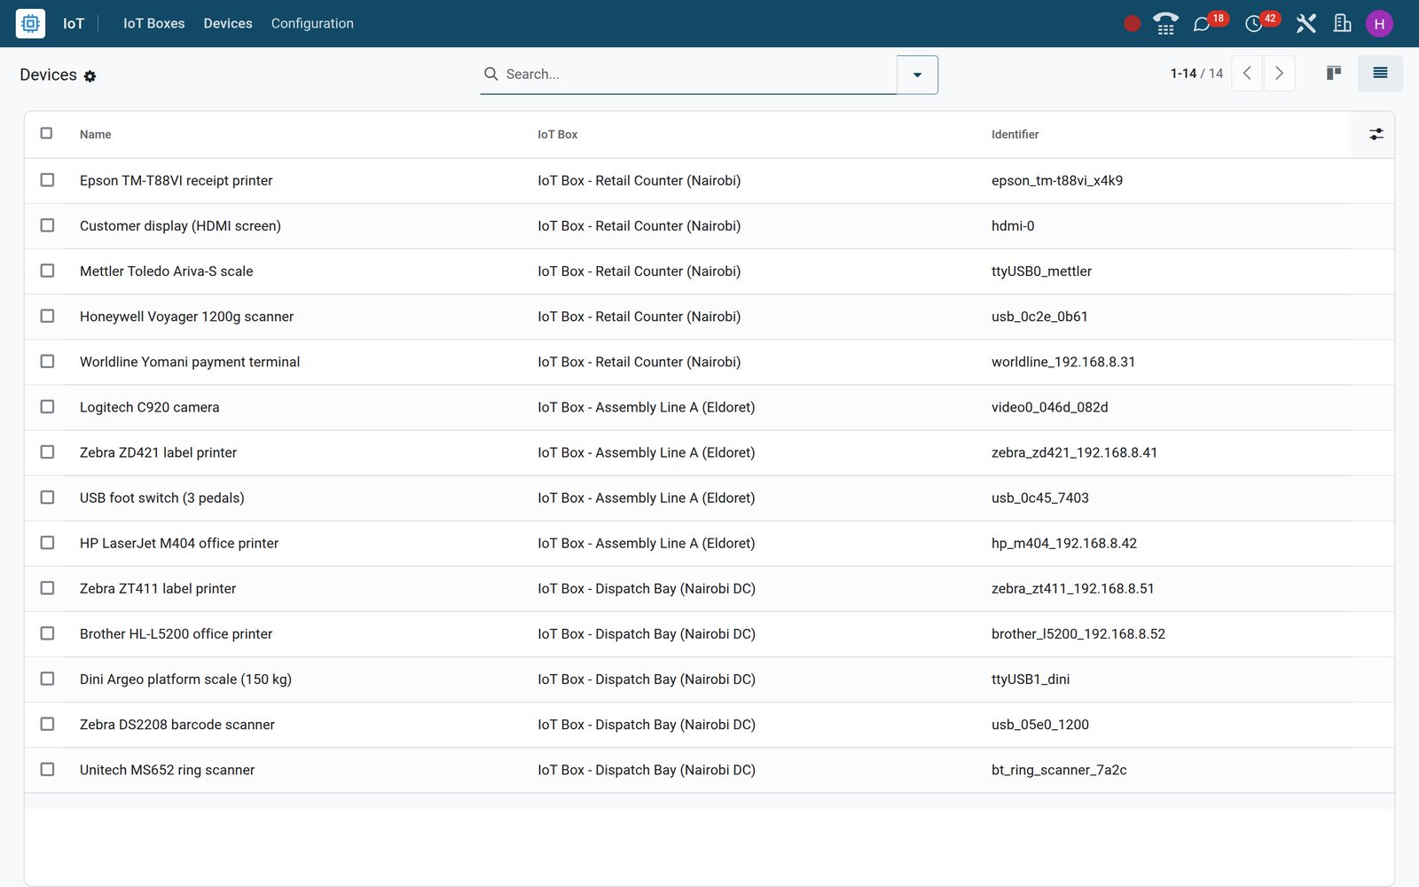The image size is (1419, 887).
Task: Open the Devices menu in the navbar
Action: [228, 23]
